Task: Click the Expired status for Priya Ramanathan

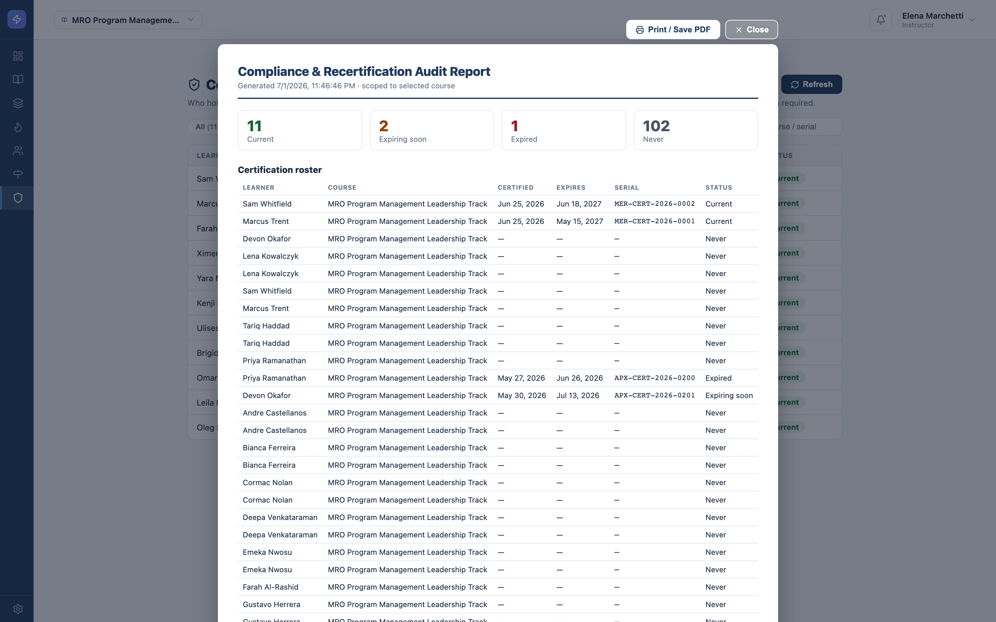Action: [718, 378]
